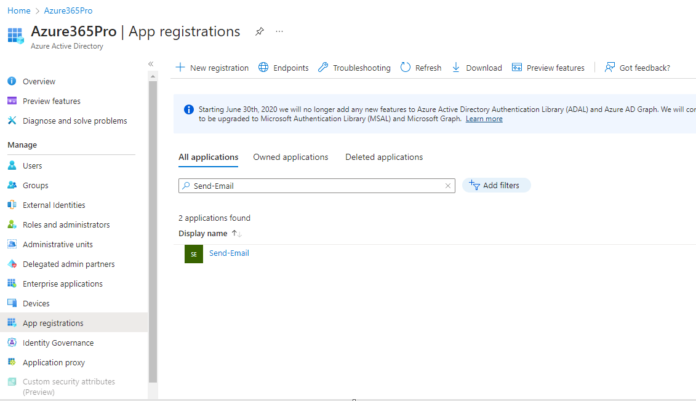Follow the Learn more link in banner

pyautogui.click(x=484, y=119)
